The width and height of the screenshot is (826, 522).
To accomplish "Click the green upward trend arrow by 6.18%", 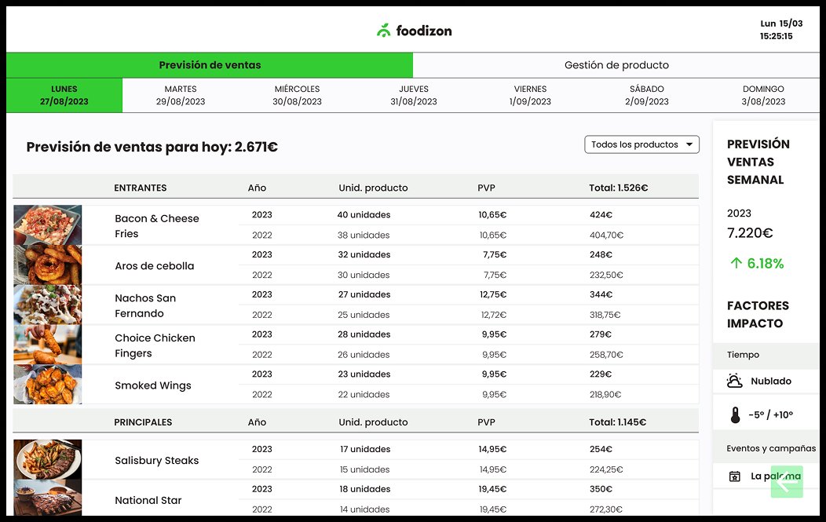I will (x=736, y=264).
